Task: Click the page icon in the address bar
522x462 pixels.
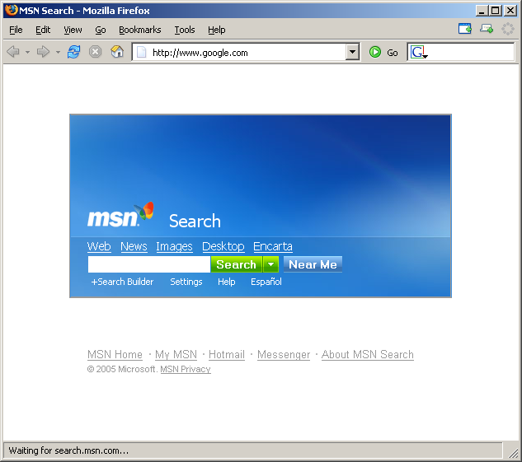Action: 142,52
